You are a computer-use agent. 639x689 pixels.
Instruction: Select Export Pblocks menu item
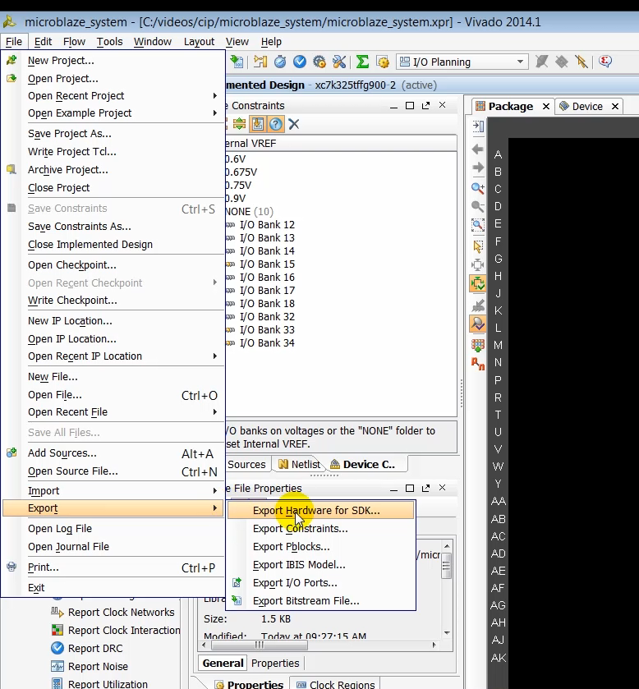[321, 547]
